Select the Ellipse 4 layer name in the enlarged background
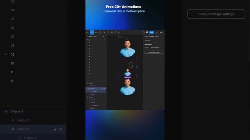250x140 pixels. click(x=17, y=112)
